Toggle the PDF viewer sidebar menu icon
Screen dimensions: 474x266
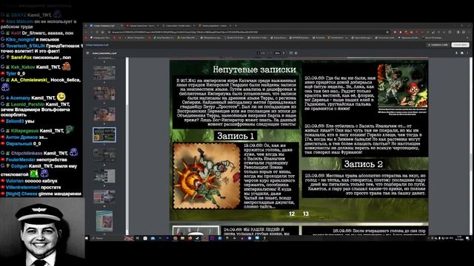point(87,53)
